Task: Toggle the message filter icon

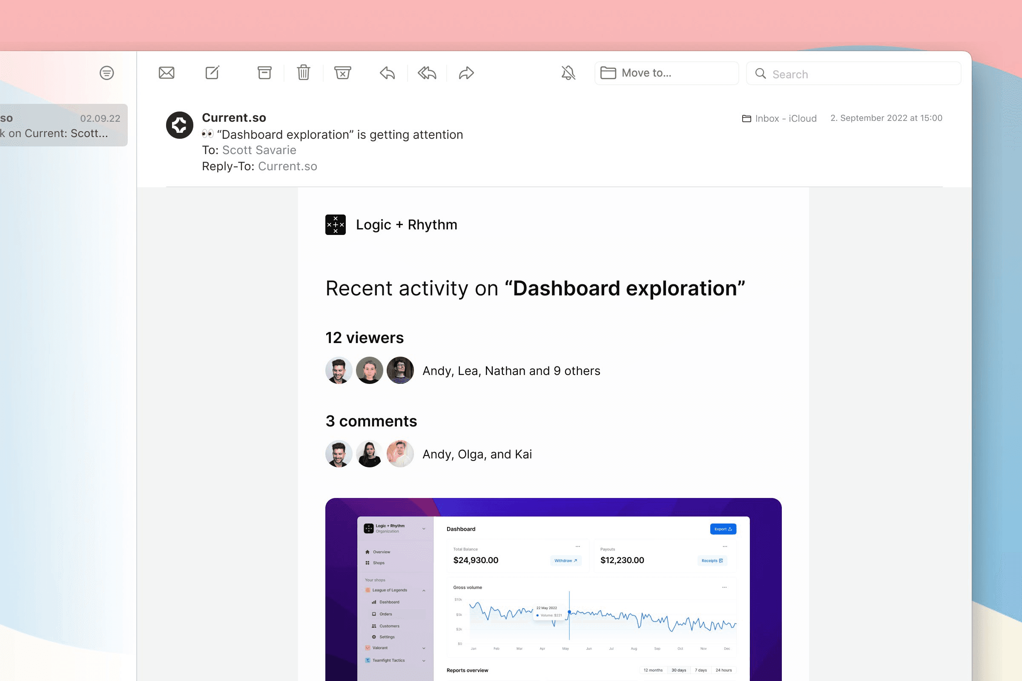Action: point(106,73)
